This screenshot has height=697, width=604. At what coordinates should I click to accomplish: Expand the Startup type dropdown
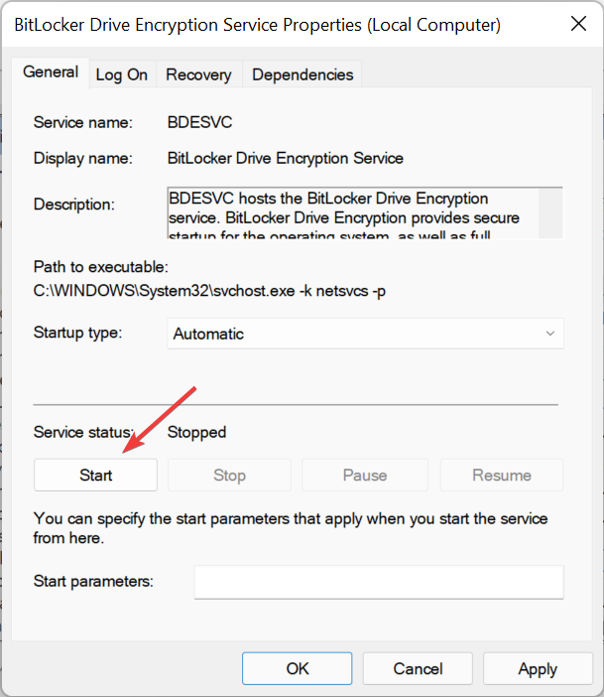(365, 334)
